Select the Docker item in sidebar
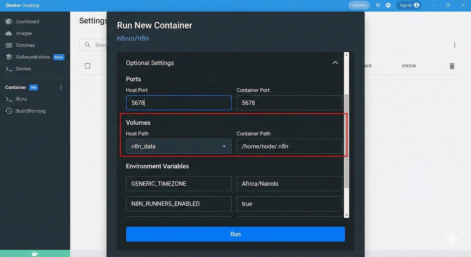The width and height of the screenshot is (471, 257). pos(23,69)
